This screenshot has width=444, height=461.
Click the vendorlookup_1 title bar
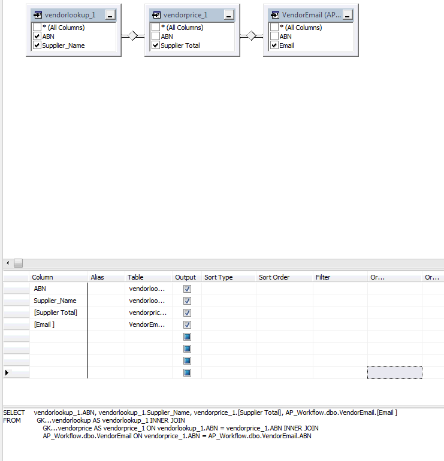[74, 15]
